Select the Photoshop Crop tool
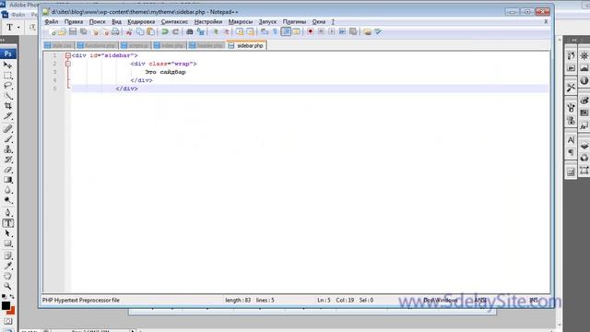 7,106
